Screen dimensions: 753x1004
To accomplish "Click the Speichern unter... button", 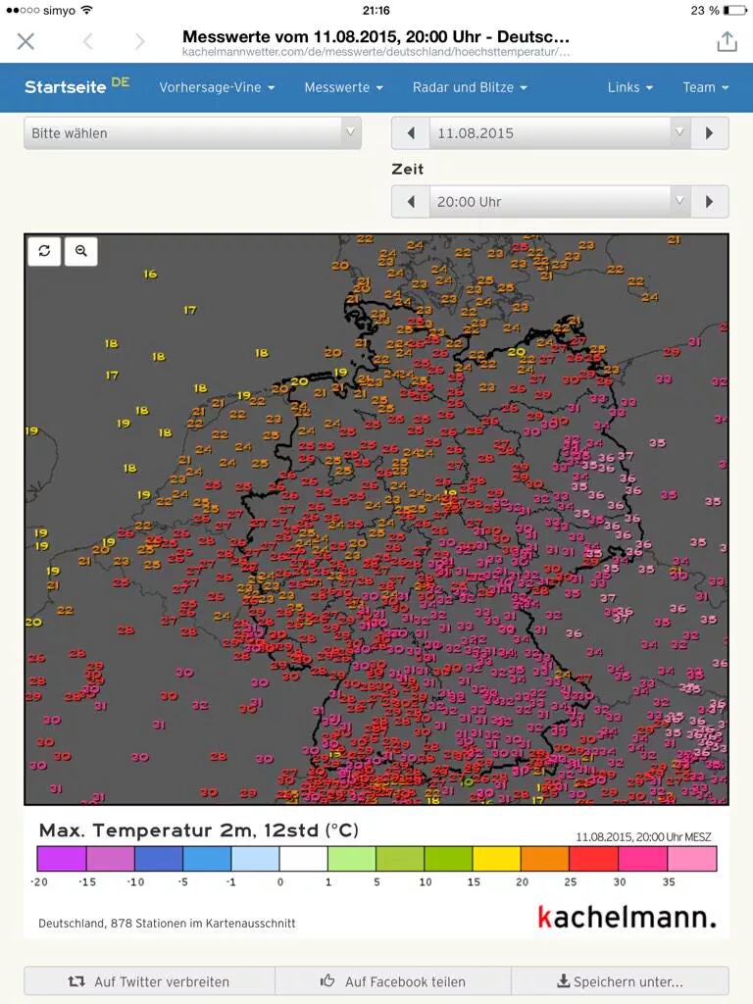I will pyautogui.click(x=620, y=981).
